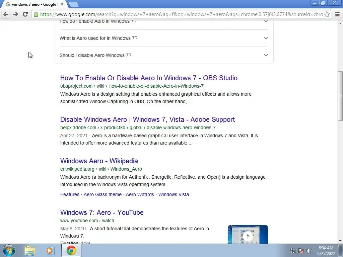Open Windows Explorer from the taskbar

pyautogui.click(x=30, y=251)
